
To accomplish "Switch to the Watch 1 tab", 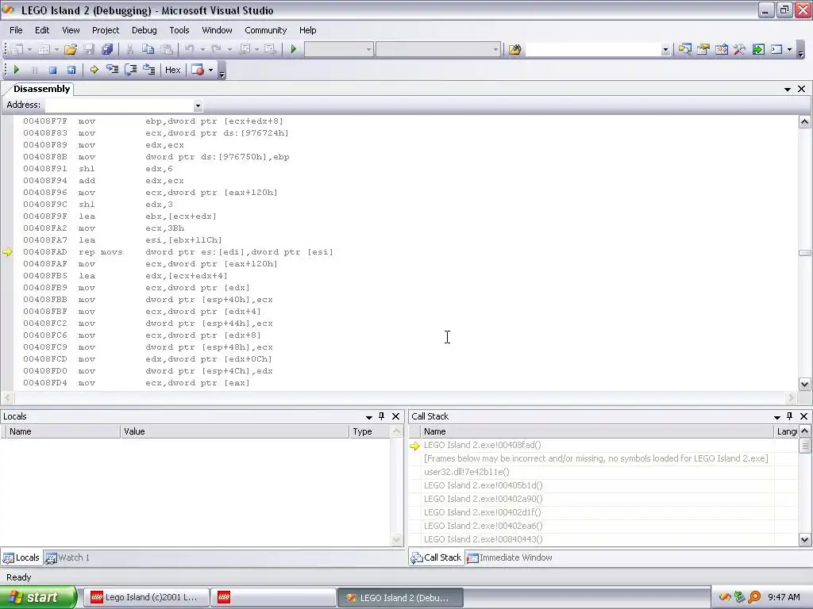I will (67, 557).
